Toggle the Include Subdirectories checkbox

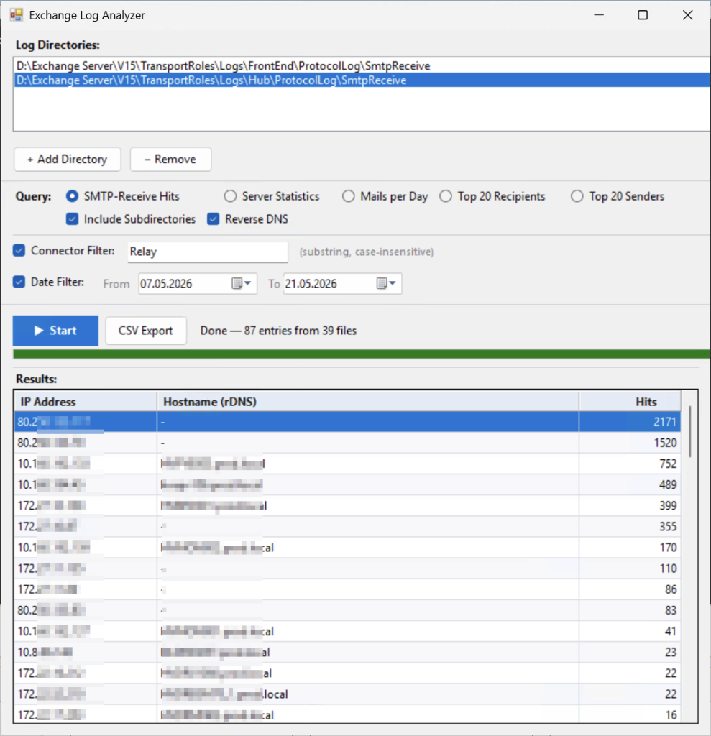(x=73, y=219)
